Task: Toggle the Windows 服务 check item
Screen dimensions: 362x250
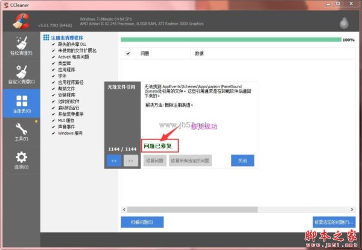Action: pos(53,133)
